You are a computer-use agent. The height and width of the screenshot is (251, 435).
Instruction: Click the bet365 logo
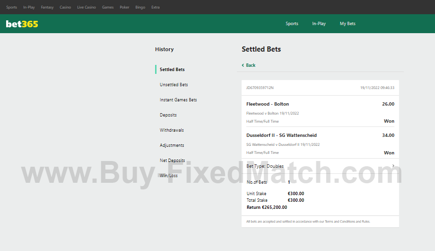(22, 24)
